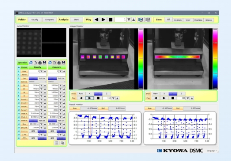The height and width of the screenshot is (161, 231).
Task: Select the Displace option after Save
Action: [198, 20]
